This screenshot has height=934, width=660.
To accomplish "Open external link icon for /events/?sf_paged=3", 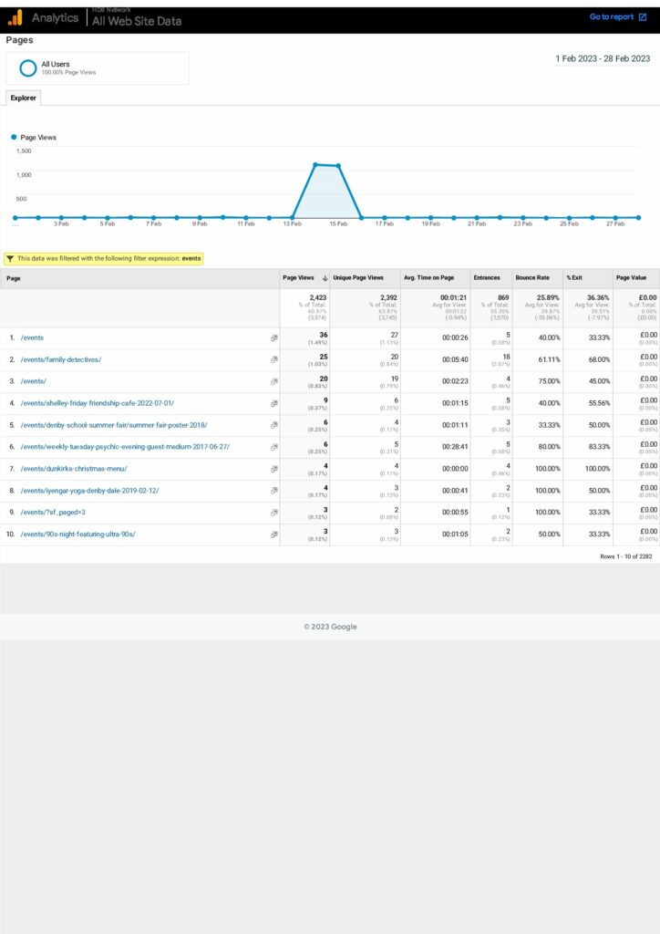I will [x=273, y=513].
